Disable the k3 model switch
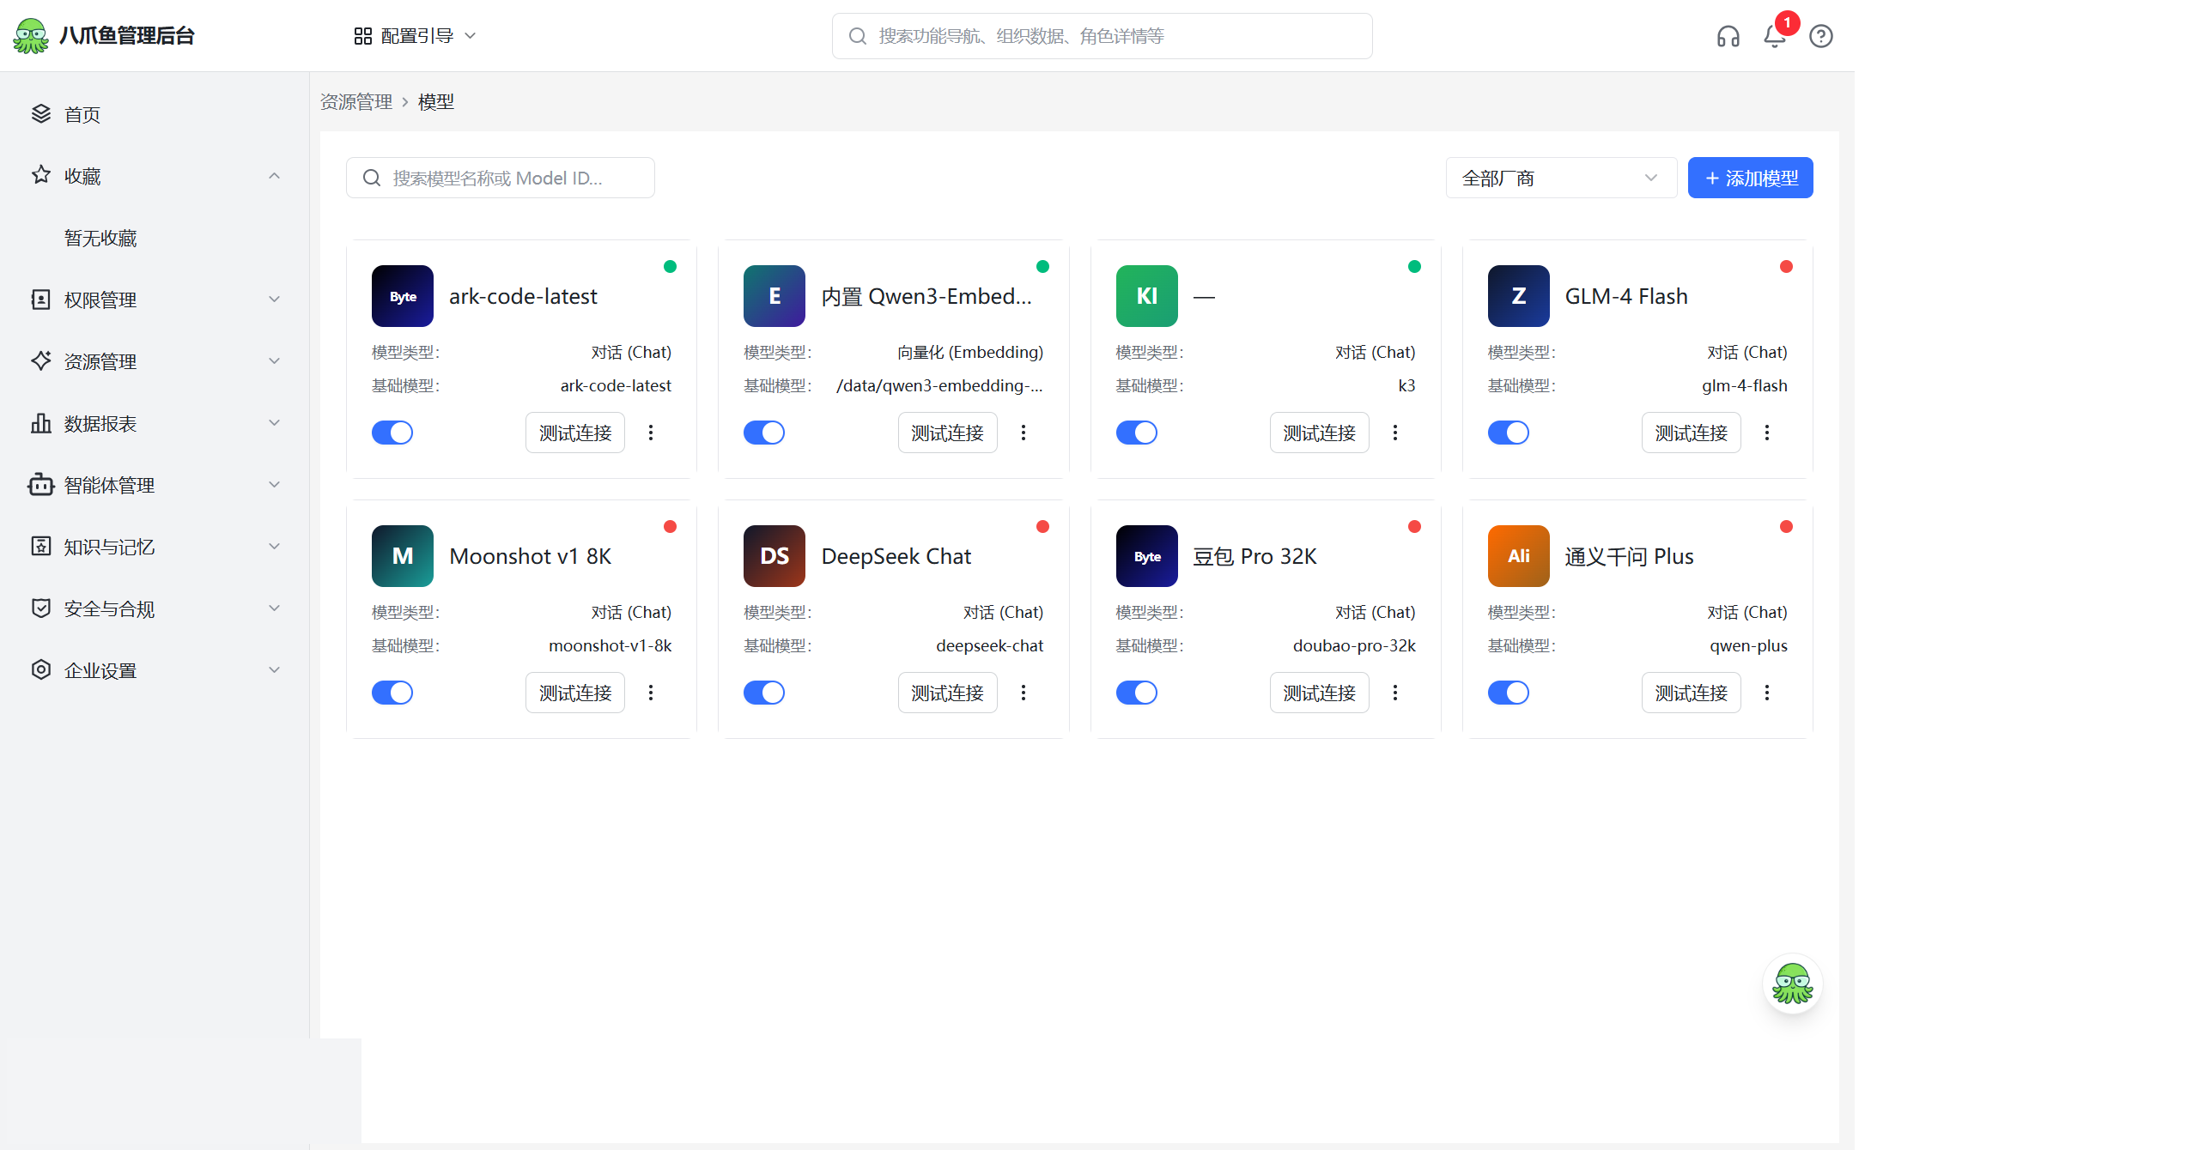Screen dimensions: 2199x1150 [1137, 433]
